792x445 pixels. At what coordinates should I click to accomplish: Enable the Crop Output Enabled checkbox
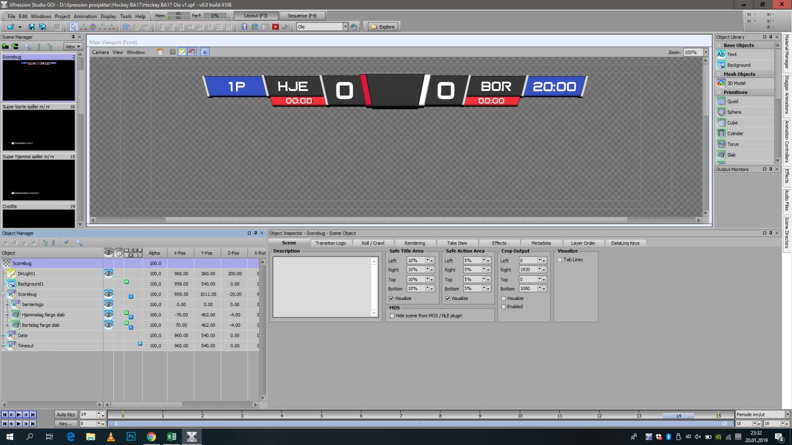tap(503, 307)
